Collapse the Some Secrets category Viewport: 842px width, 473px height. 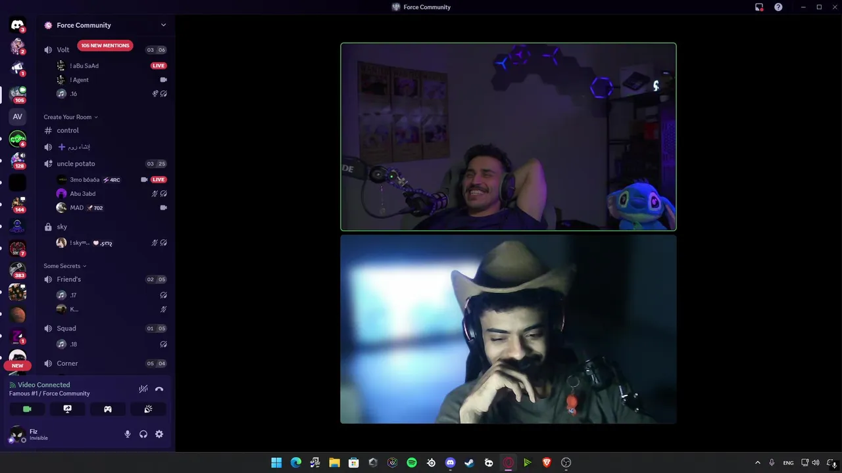pos(64,266)
